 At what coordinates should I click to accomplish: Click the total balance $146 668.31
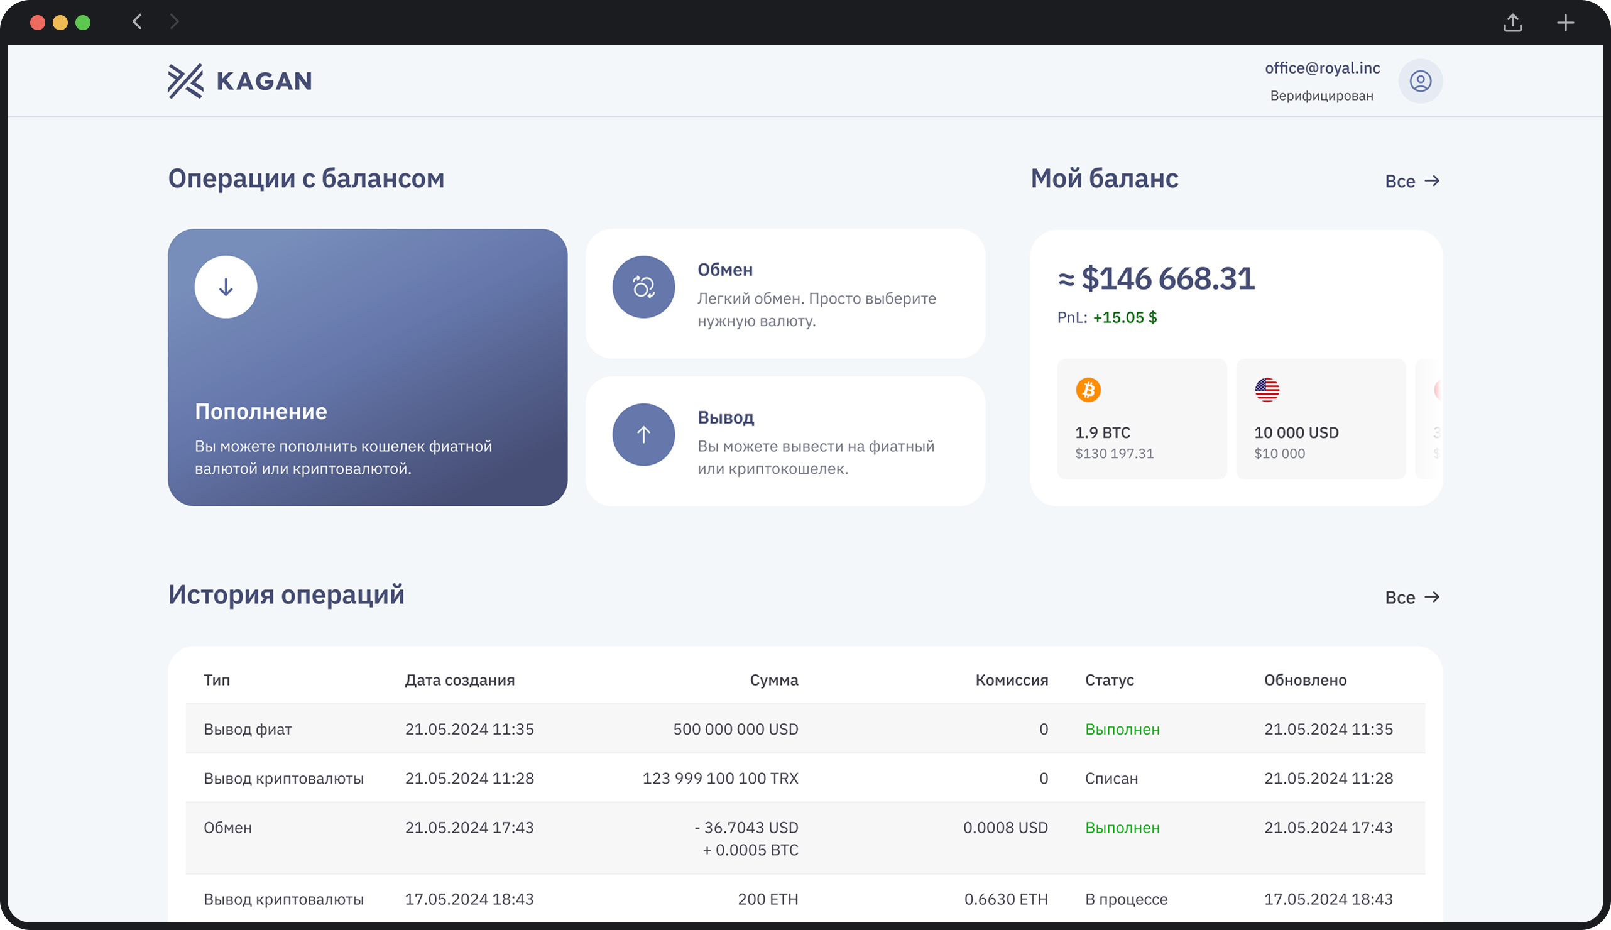(x=1156, y=278)
